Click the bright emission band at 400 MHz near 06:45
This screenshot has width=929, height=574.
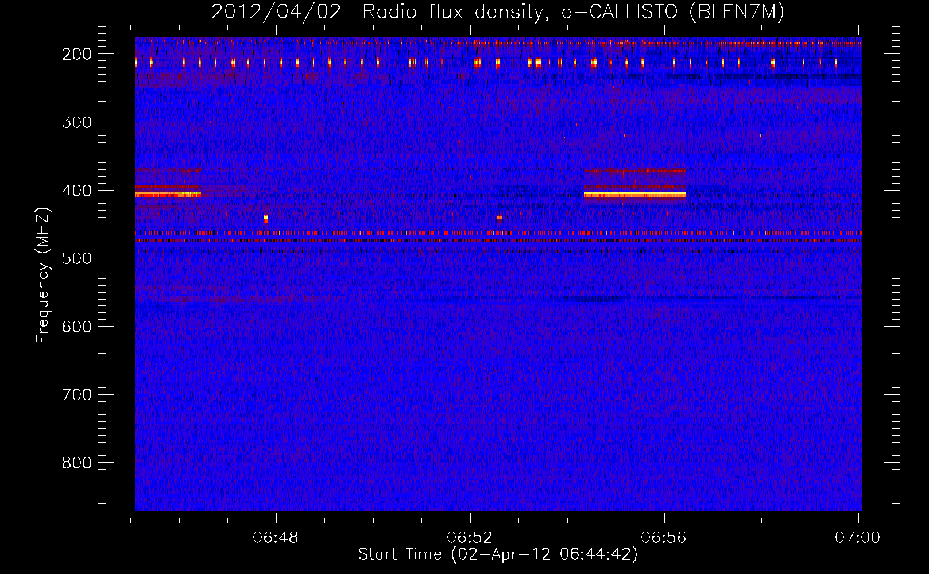(168, 194)
